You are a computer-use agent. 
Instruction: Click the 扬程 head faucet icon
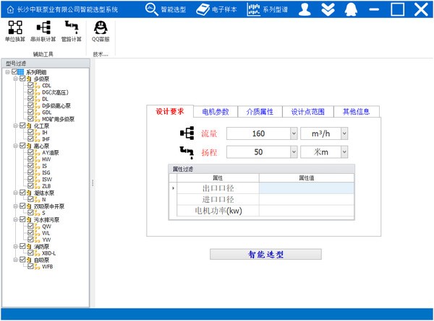pos(187,152)
